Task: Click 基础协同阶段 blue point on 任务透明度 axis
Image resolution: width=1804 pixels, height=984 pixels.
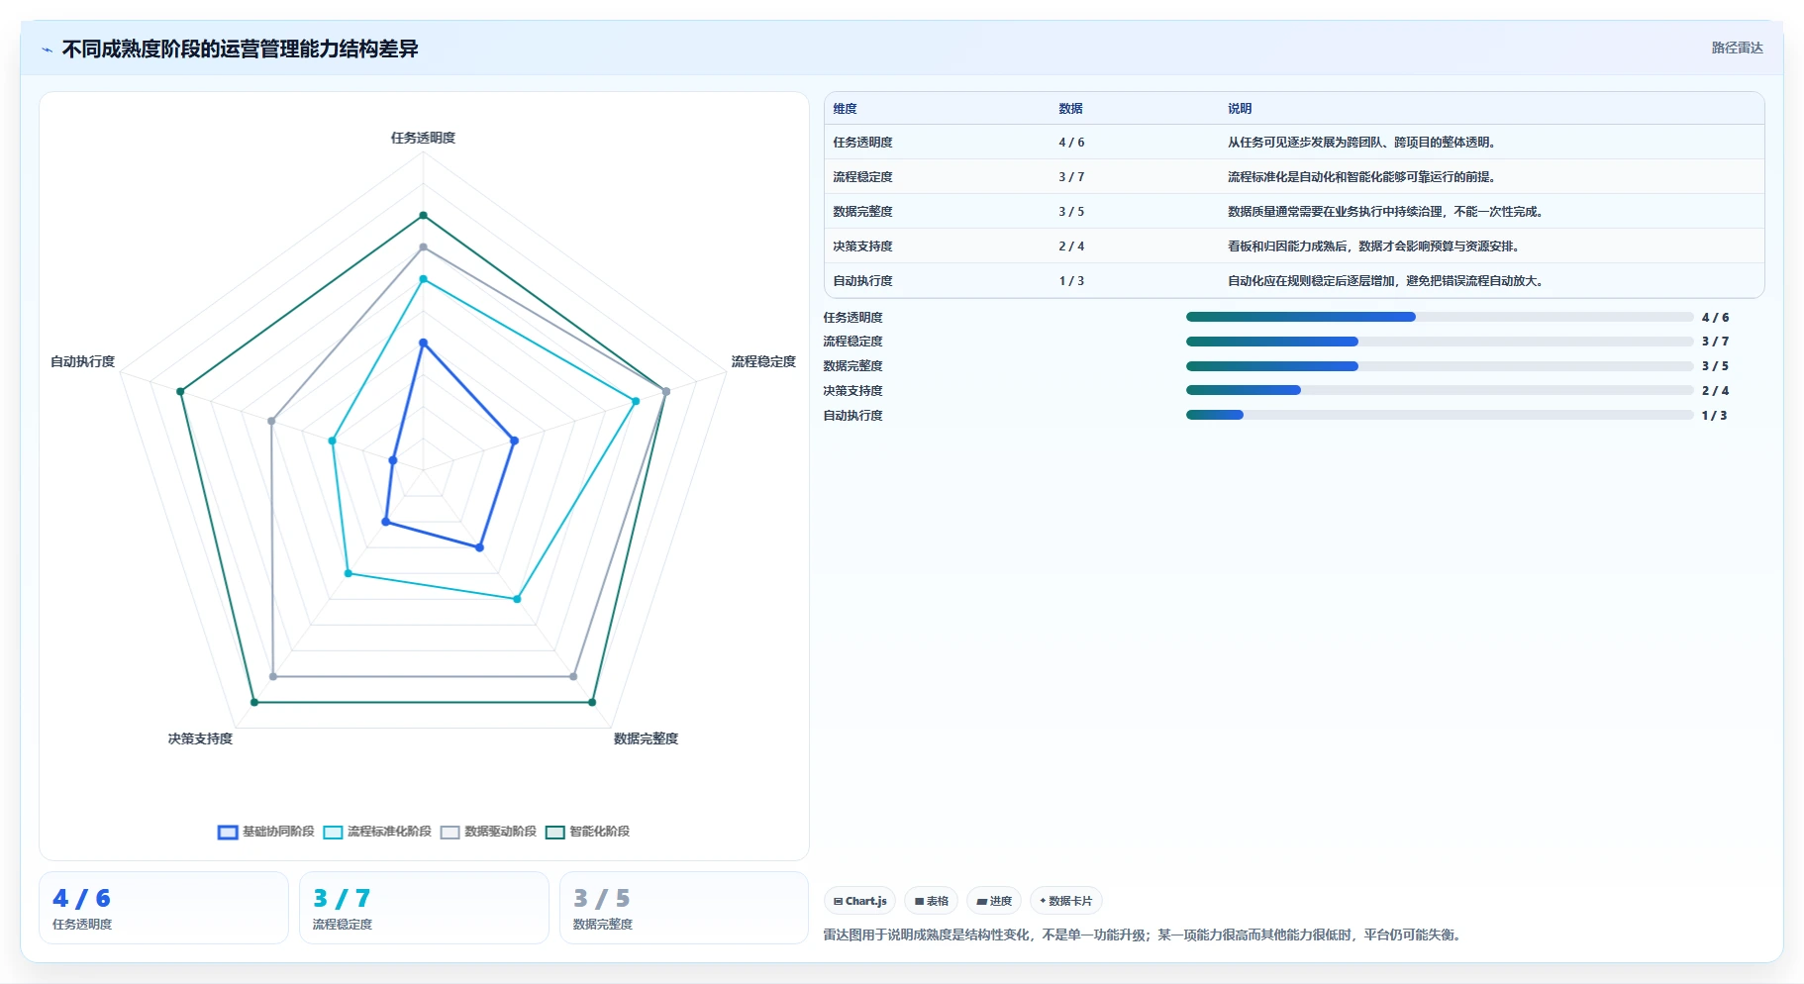Action: pyautogui.click(x=423, y=344)
